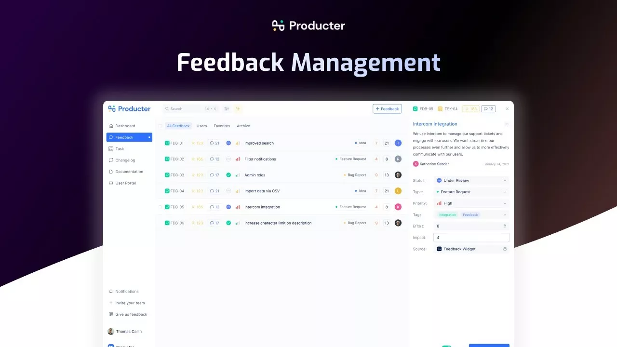
Task: Click the priority bars icon on Filter notifications
Action: 238,159
